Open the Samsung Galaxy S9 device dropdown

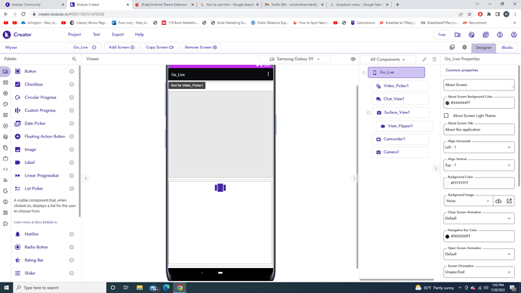coord(295,59)
